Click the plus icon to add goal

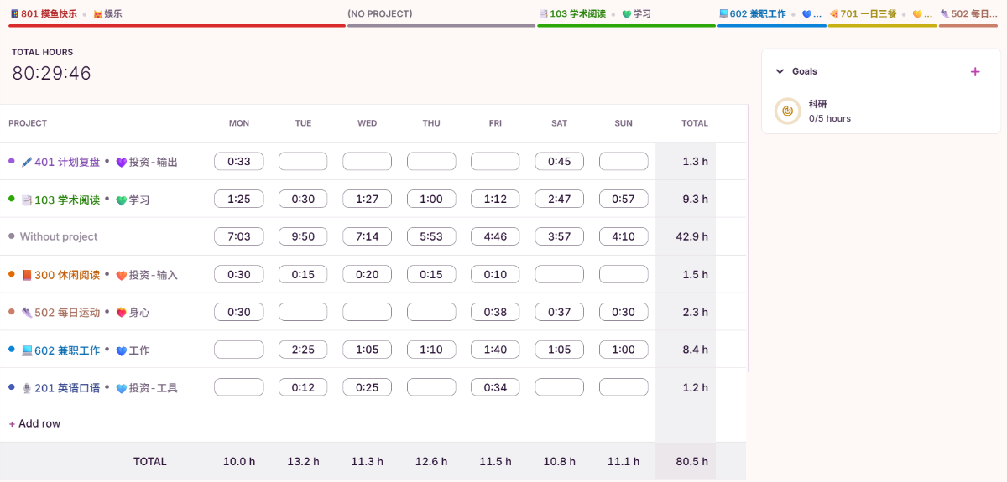tap(975, 72)
